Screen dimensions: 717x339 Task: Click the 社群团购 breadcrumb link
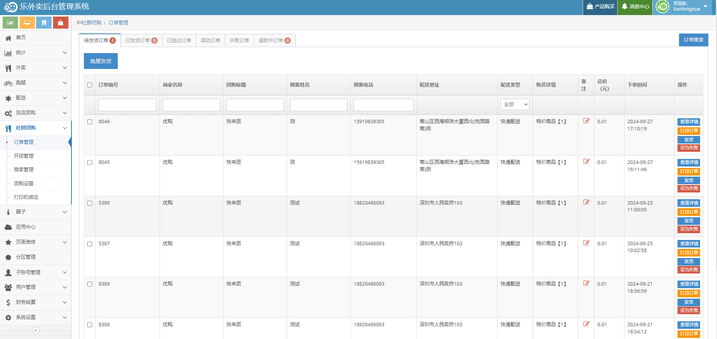(x=92, y=23)
